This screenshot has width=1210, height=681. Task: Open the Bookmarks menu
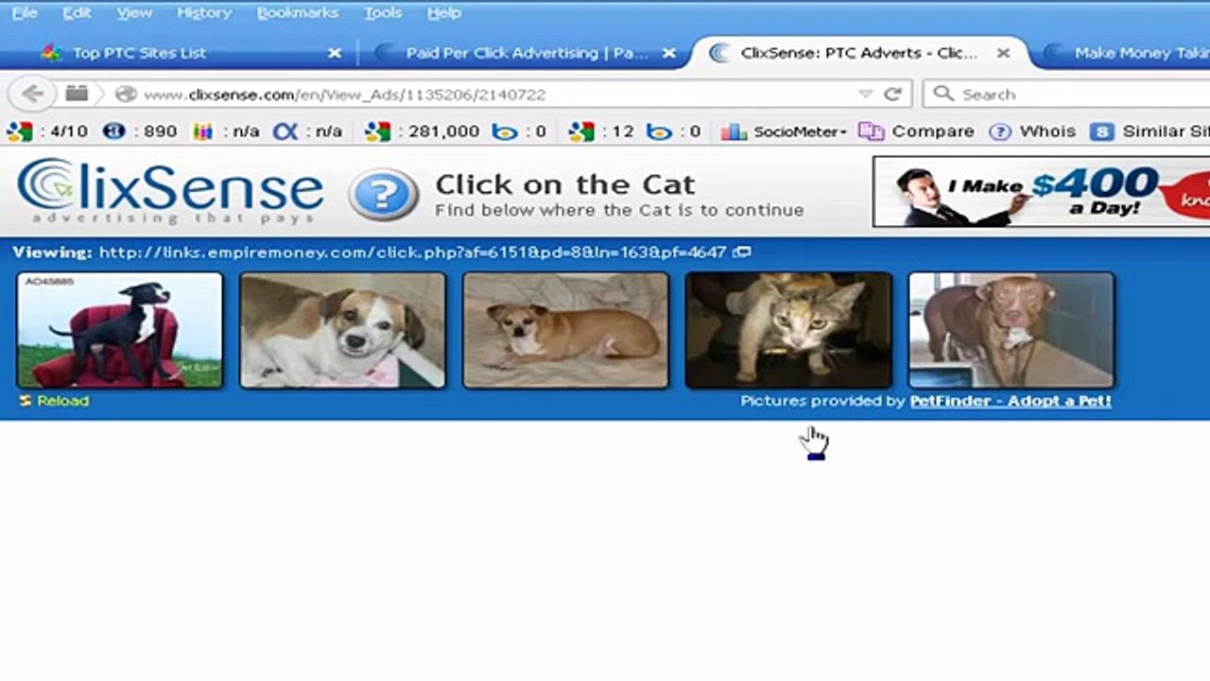(298, 13)
